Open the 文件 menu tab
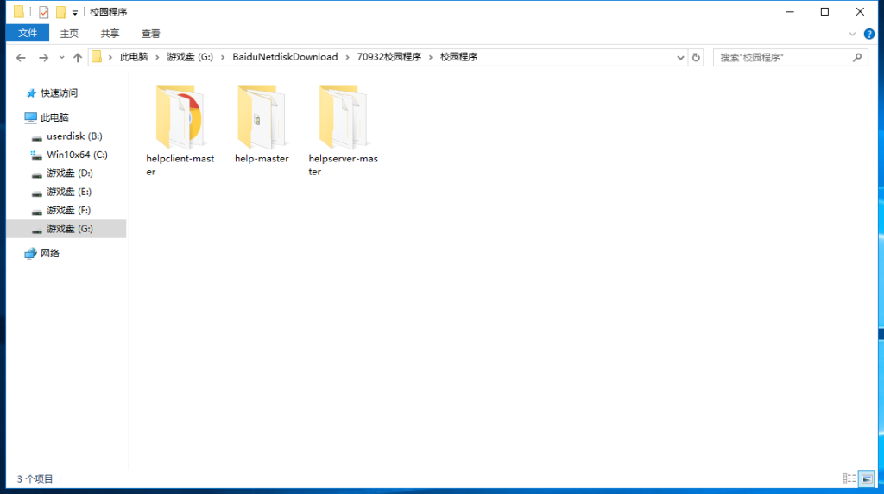 (x=28, y=34)
